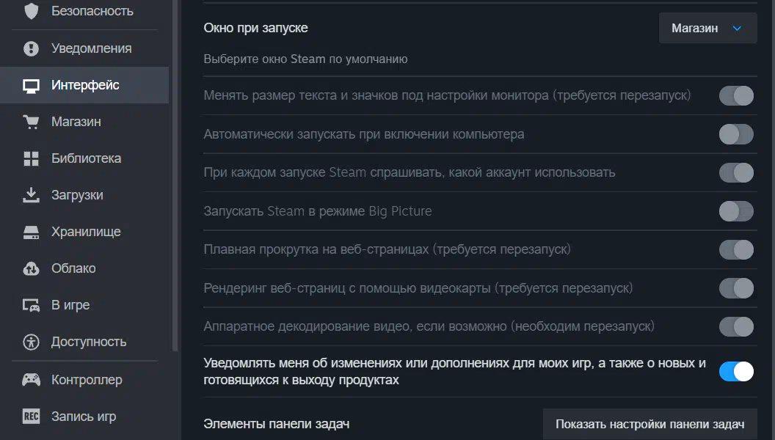Toggle launching Steam in Big Picture mode
This screenshot has width=775, height=440.
click(x=736, y=211)
